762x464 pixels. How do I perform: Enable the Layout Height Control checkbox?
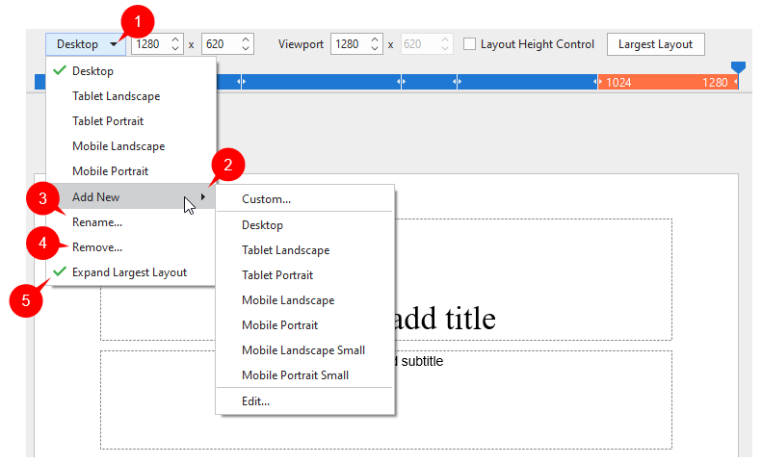(470, 44)
